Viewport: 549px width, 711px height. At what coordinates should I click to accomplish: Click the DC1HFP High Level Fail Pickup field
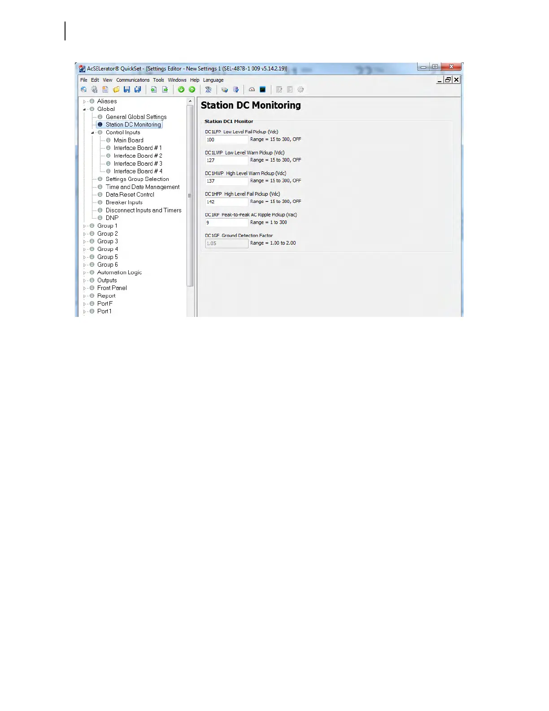point(227,202)
